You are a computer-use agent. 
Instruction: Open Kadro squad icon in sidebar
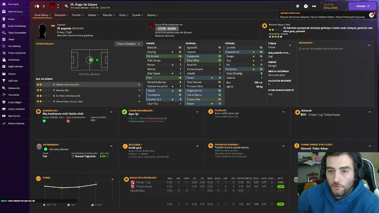point(4,19)
